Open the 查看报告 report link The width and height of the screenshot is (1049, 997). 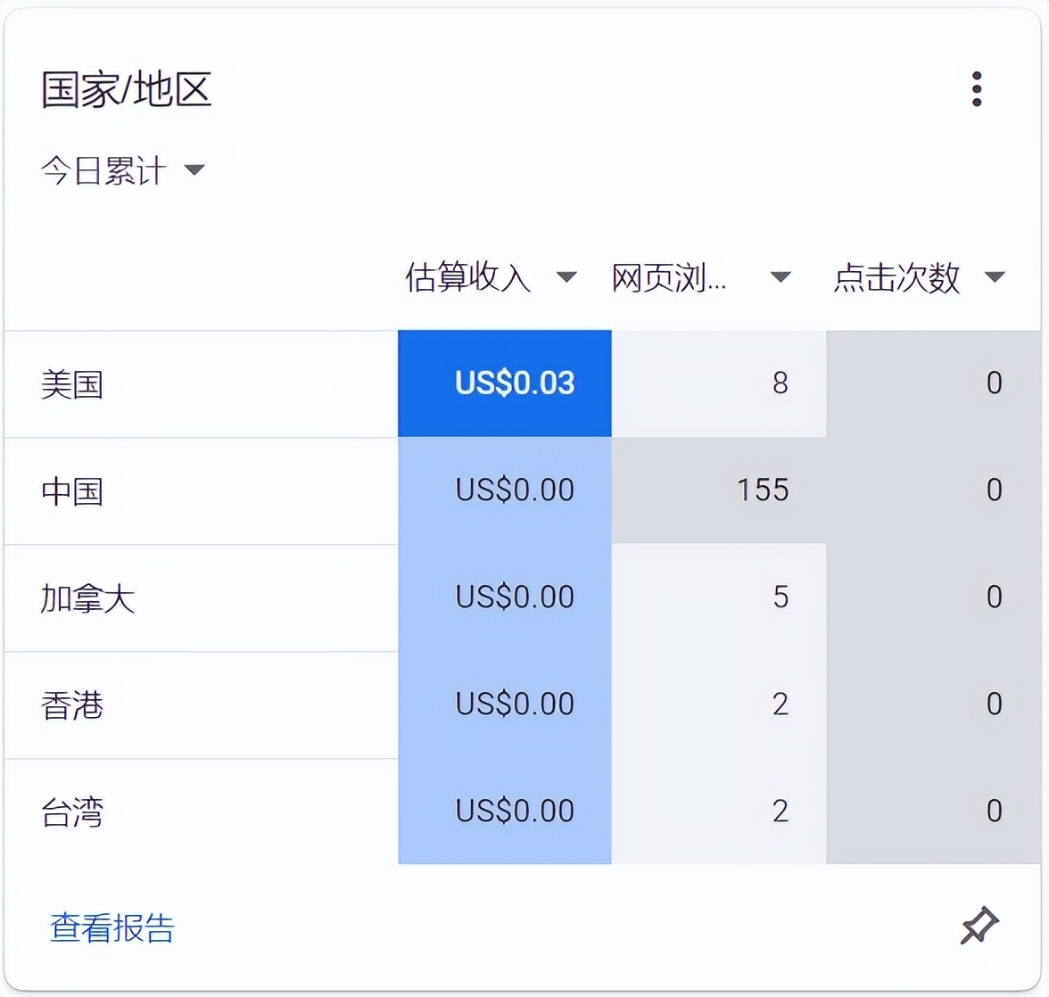pos(112,929)
